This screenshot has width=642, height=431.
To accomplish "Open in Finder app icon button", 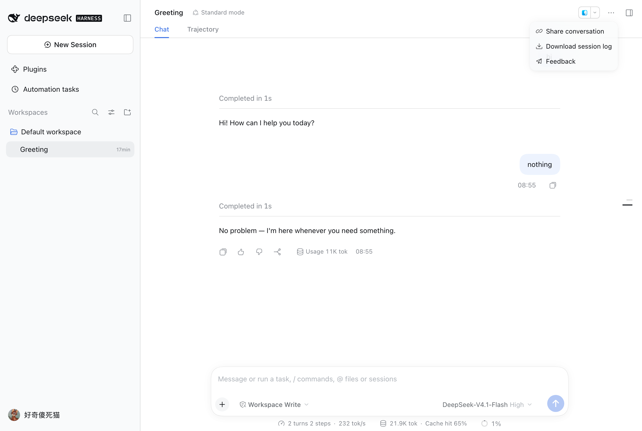I will [x=585, y=13].
